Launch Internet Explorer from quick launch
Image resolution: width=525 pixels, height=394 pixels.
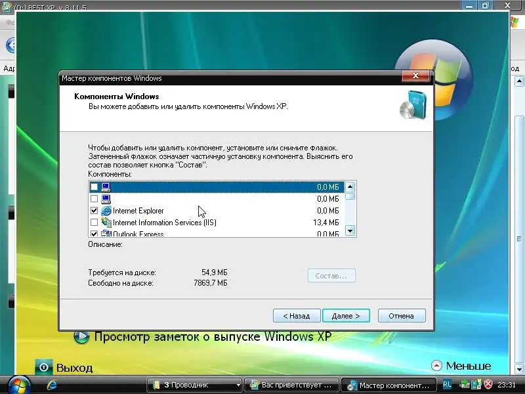pos(52,385)
